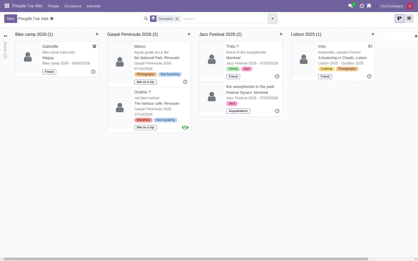Open the settings gear beside People I've met
Viewport: 418px width, 261px height.
[x=52, y=19]
